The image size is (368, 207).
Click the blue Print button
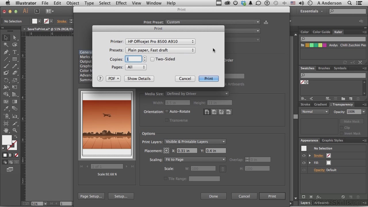[209, 78]
